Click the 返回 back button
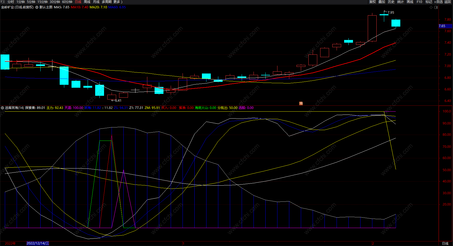 pyautogui.click(x=448, y=2)
